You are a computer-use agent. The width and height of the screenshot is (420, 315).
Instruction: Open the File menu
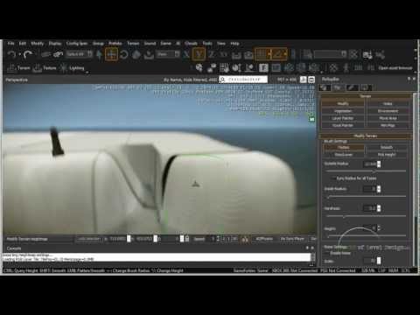tap(10, 44)
